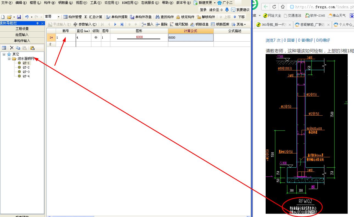This screenshot has height=217, width=354.
Task: Switch to 单构件输入 navigation panel
Action: click(22, 41)
